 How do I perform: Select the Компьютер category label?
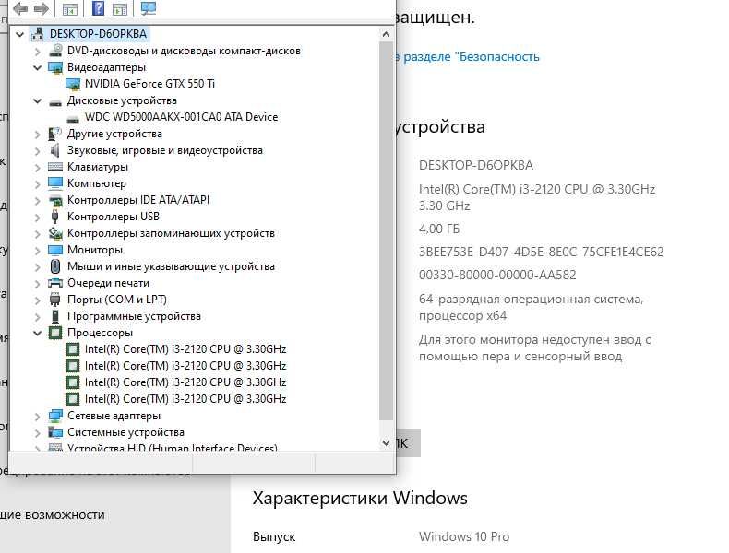pyautogui.click(x=97, y=183)
